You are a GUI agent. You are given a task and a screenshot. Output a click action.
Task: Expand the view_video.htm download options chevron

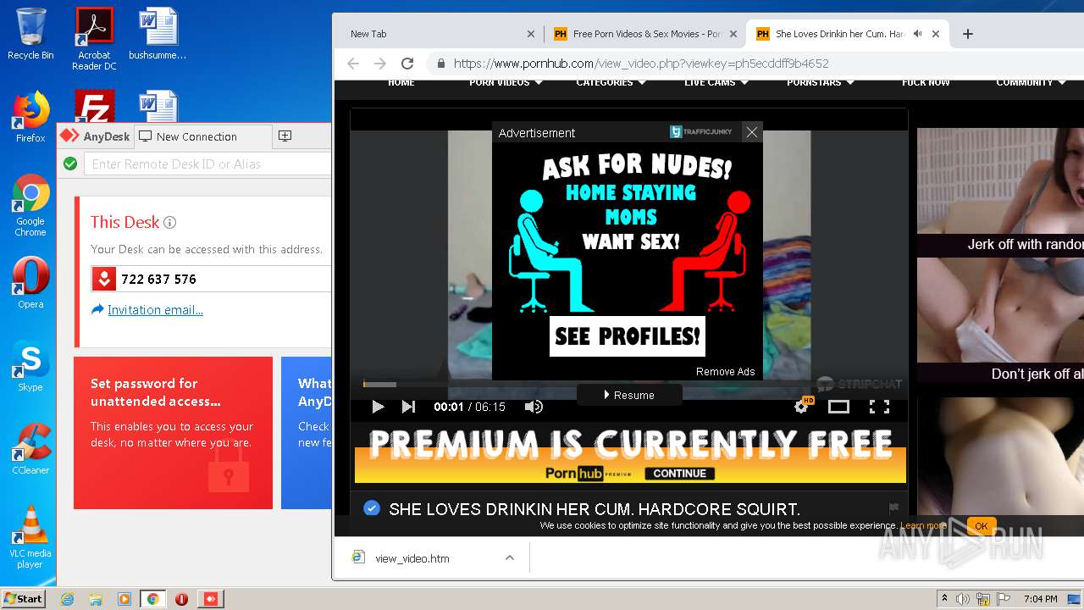(509, 557)
